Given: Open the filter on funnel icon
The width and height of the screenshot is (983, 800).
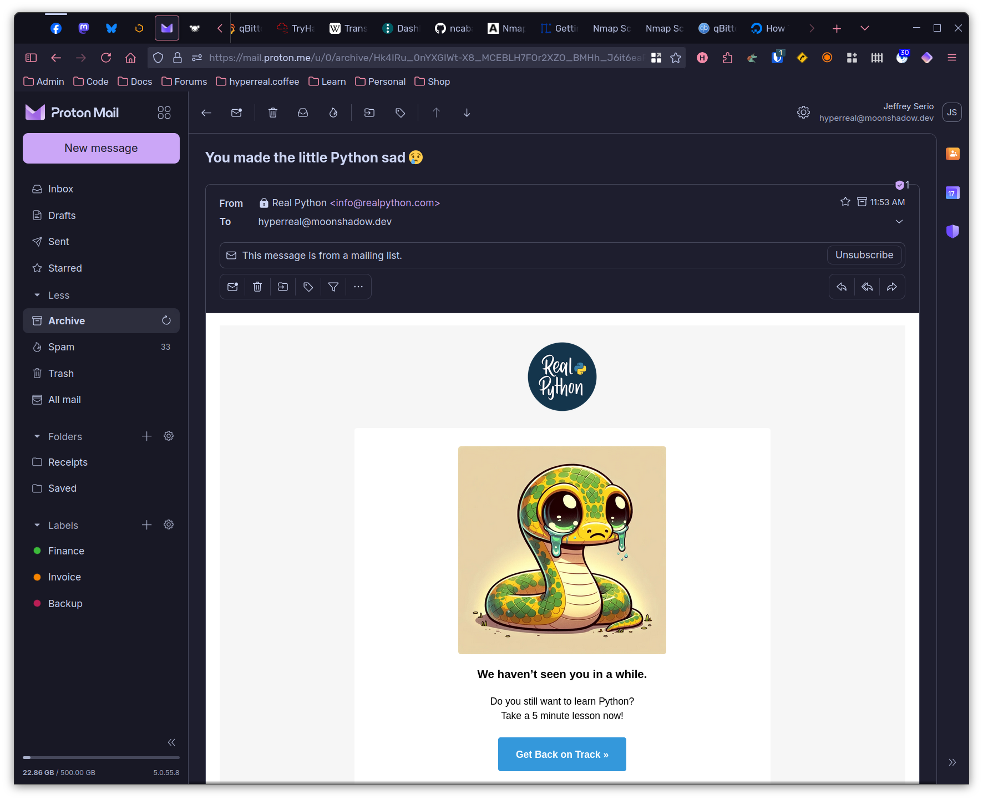Looking at the screenshot, I should [x=333, y=287].
